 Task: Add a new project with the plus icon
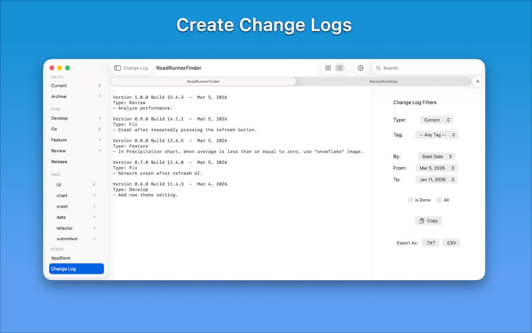(477, 81)
